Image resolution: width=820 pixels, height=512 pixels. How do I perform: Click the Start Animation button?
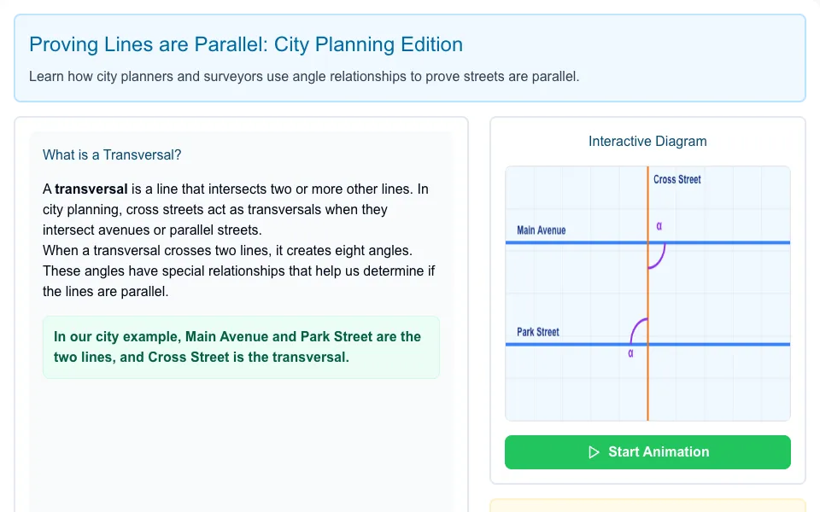(x=647, y=452)
